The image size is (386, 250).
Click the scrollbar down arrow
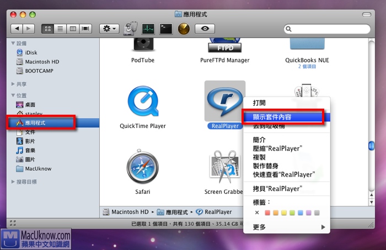[372, 202]
